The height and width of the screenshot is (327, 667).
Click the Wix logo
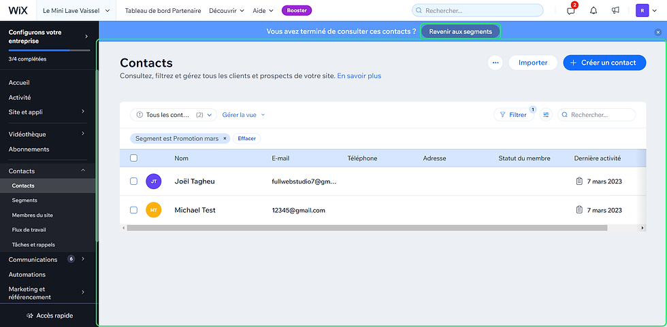click(18, 11)
